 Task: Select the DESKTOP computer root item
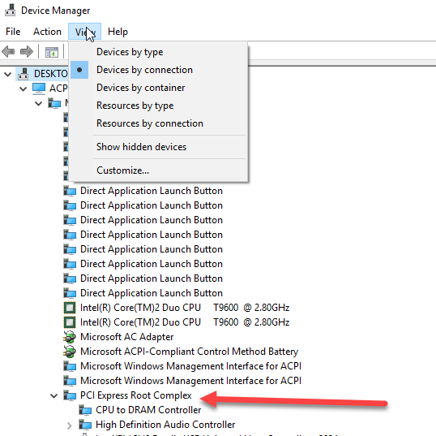[50, 74]
